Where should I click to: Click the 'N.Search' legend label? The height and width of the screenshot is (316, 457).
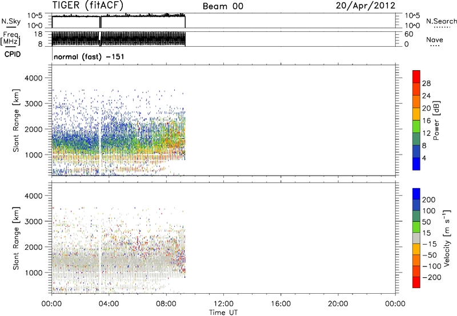[x=442, y=21]
